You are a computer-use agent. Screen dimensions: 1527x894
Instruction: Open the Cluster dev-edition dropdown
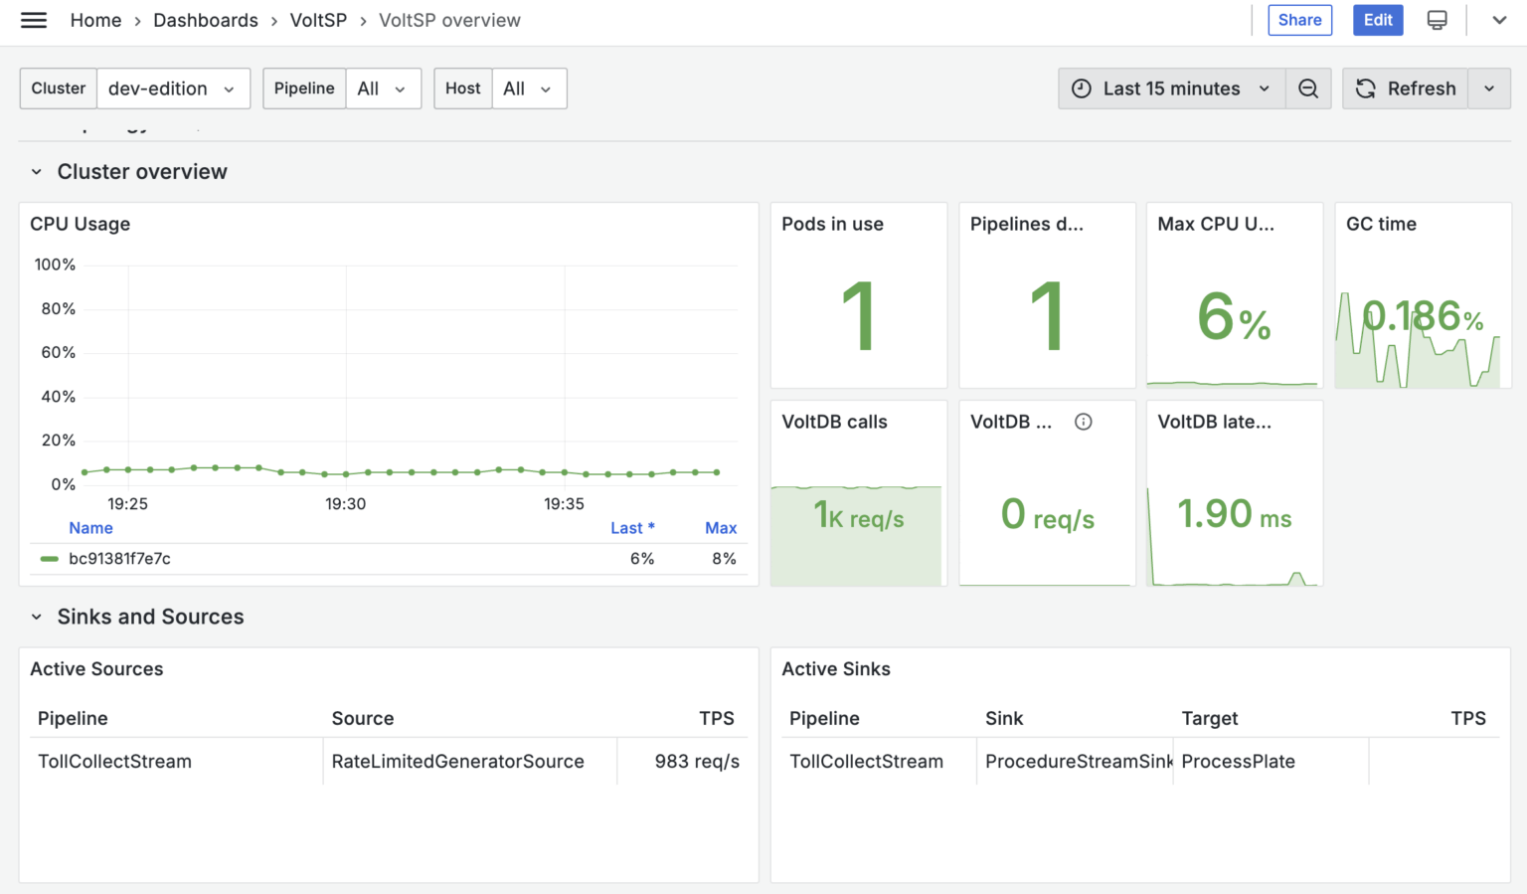point(173,89)
